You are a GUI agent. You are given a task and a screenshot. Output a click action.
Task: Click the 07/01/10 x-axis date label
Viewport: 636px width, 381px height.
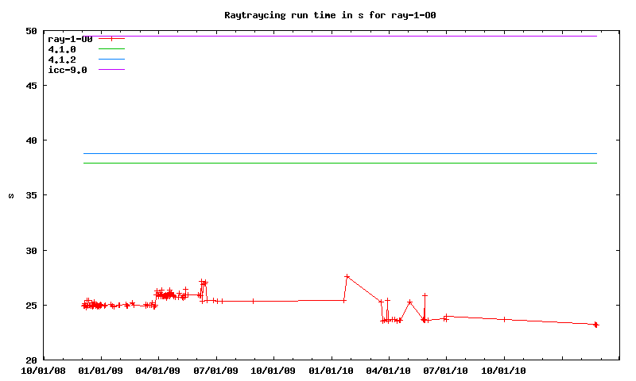(446, 370)
